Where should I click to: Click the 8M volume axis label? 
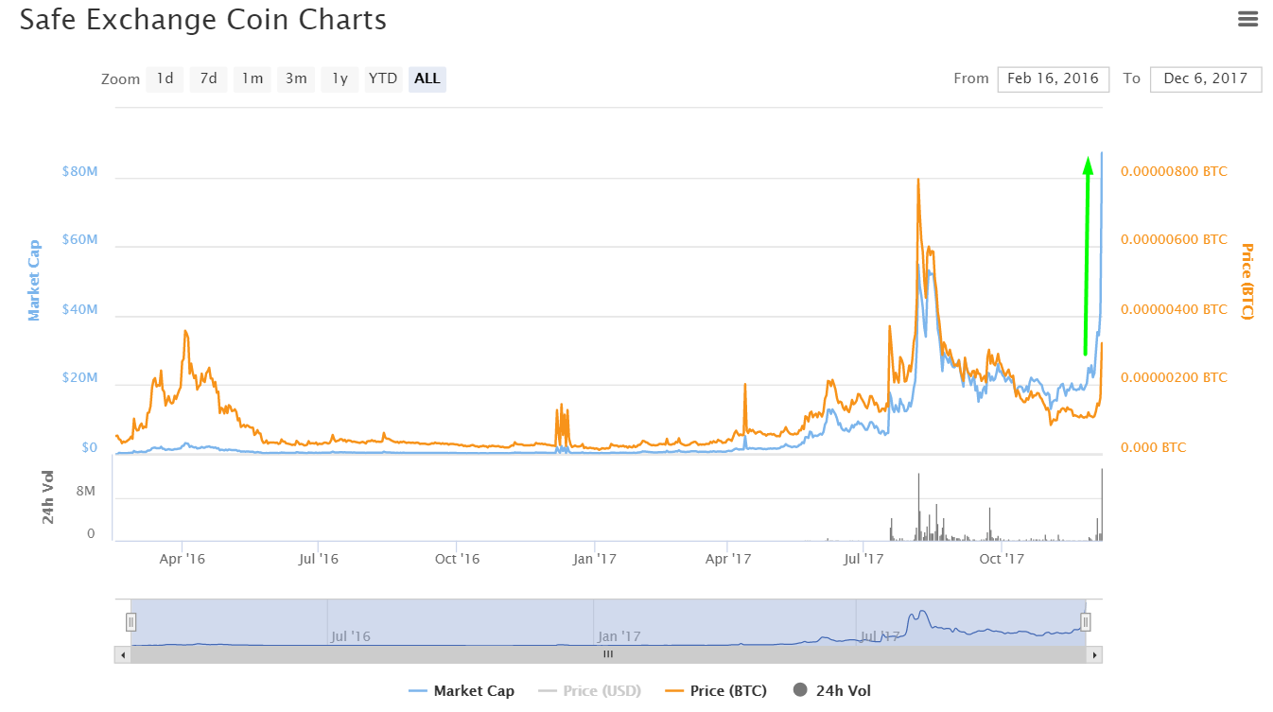[85, 492]
